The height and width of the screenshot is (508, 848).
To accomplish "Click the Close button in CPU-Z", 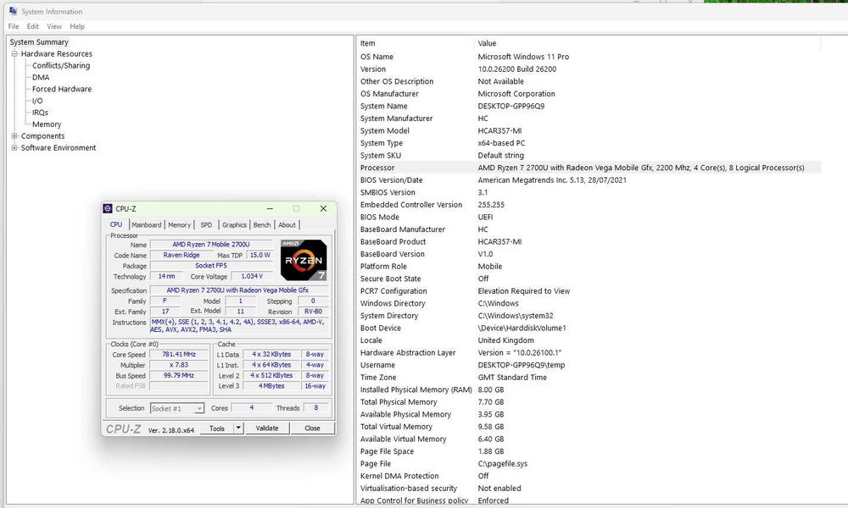I will click(x=313, y=428).
